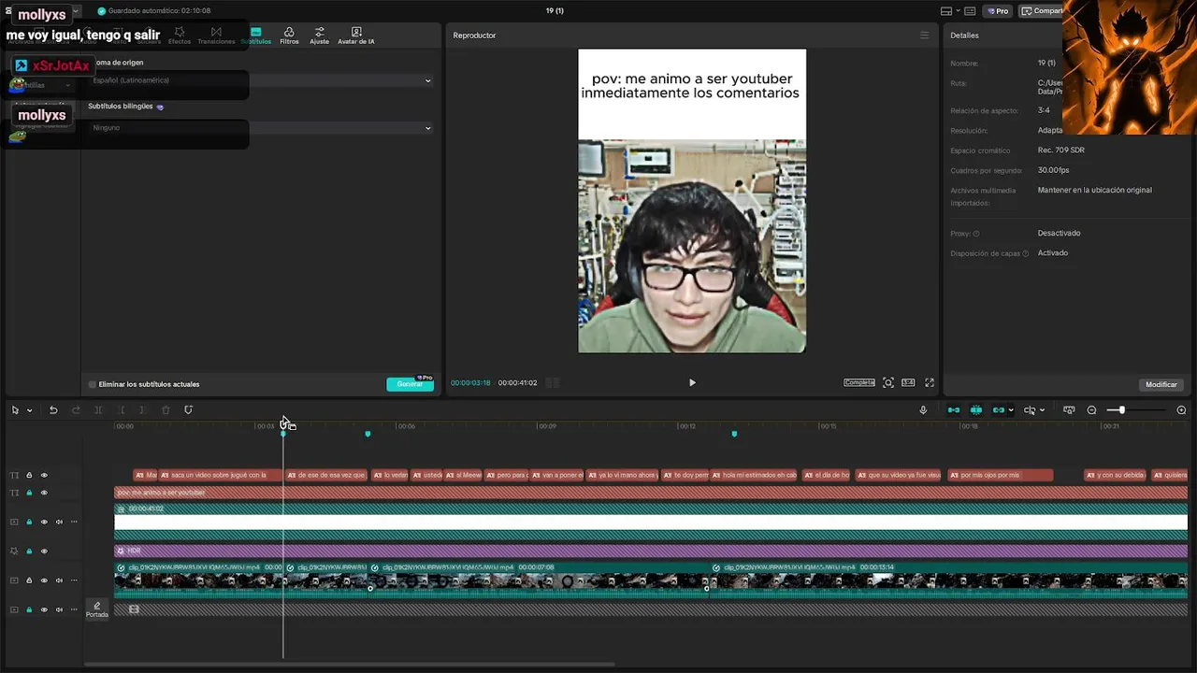Click the Disposición de capas info icon

(x=1026, y=253)
